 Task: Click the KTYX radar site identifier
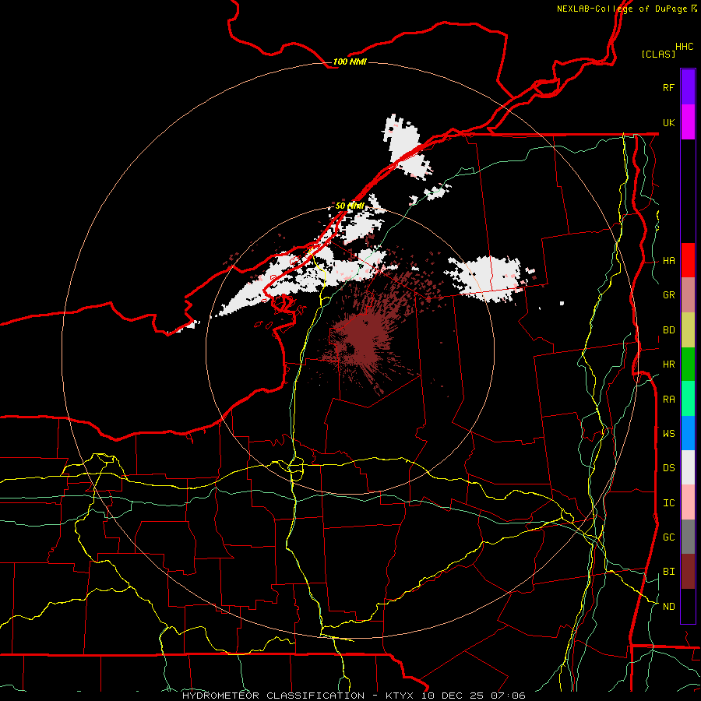point(400,696)
